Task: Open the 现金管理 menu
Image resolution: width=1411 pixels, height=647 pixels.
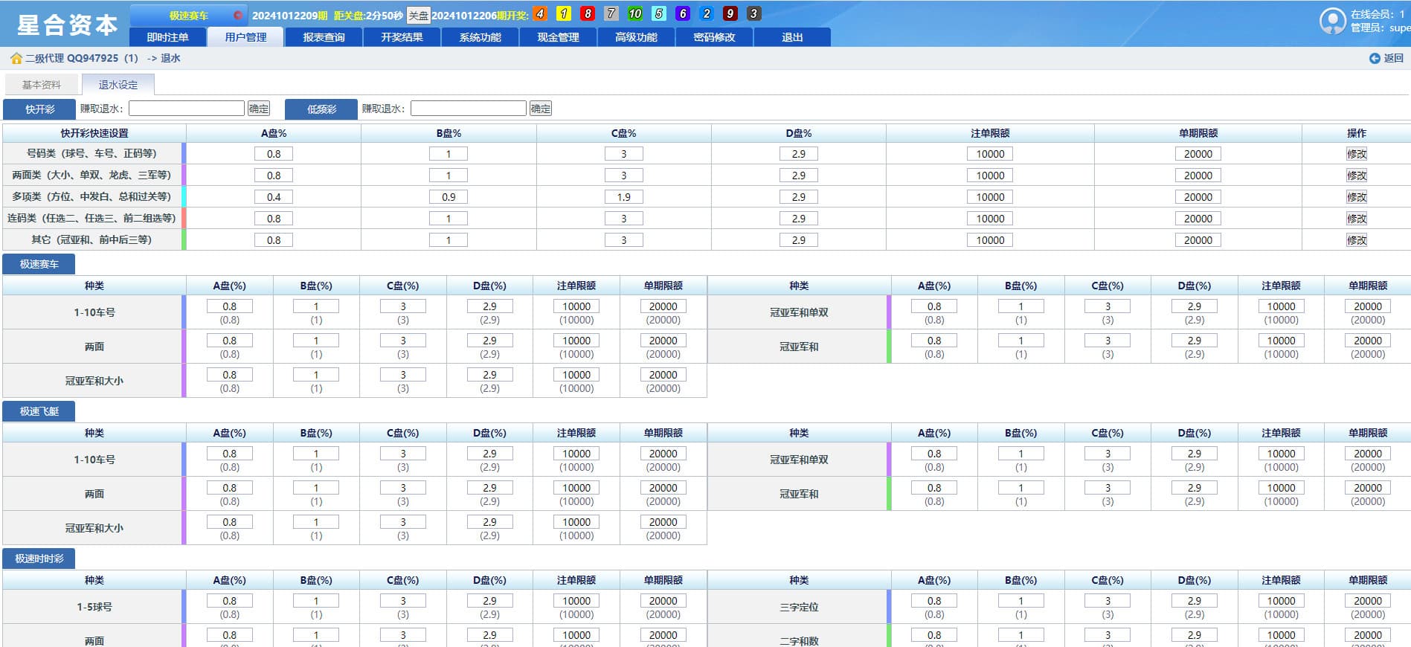Action: [x=558, y=37]
